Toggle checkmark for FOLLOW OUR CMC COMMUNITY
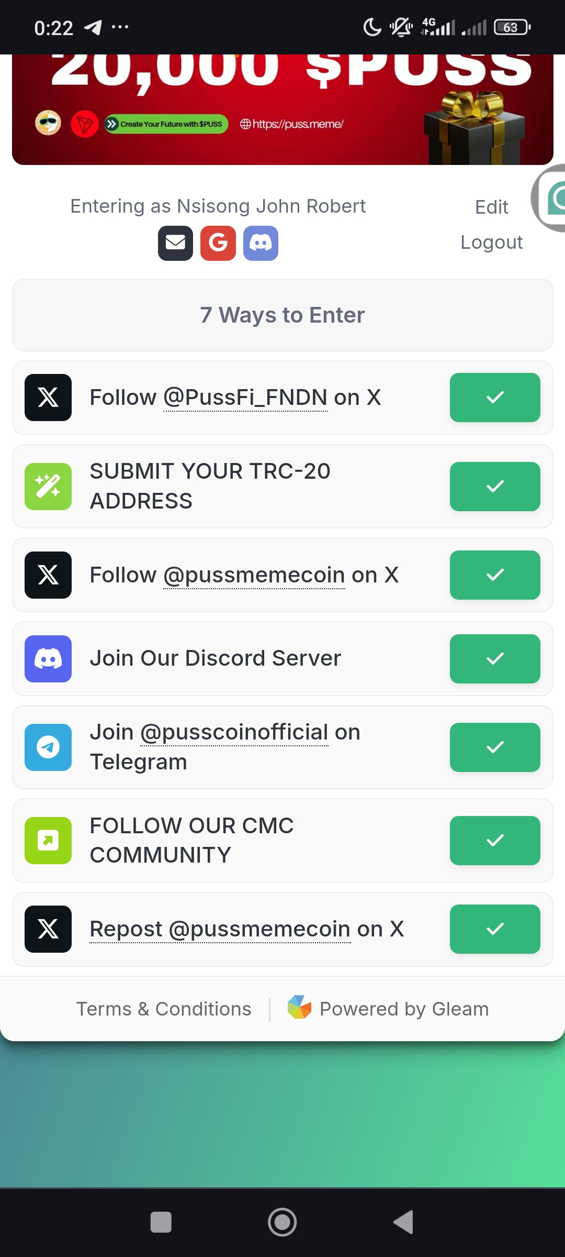The width and height of the screenshot is (565, 1257). coord(495,841)
